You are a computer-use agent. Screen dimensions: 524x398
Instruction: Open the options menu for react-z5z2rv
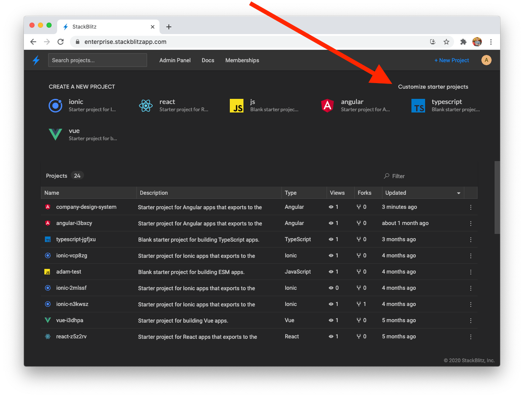coord(471,336)
